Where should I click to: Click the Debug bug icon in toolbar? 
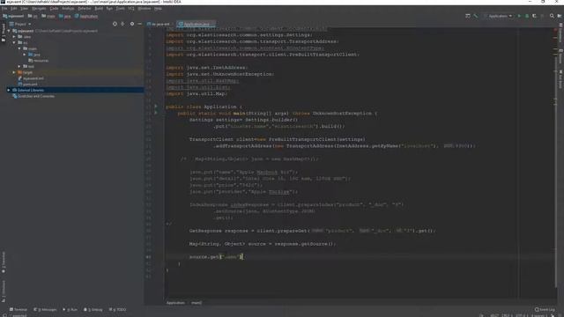pos(527,16)
